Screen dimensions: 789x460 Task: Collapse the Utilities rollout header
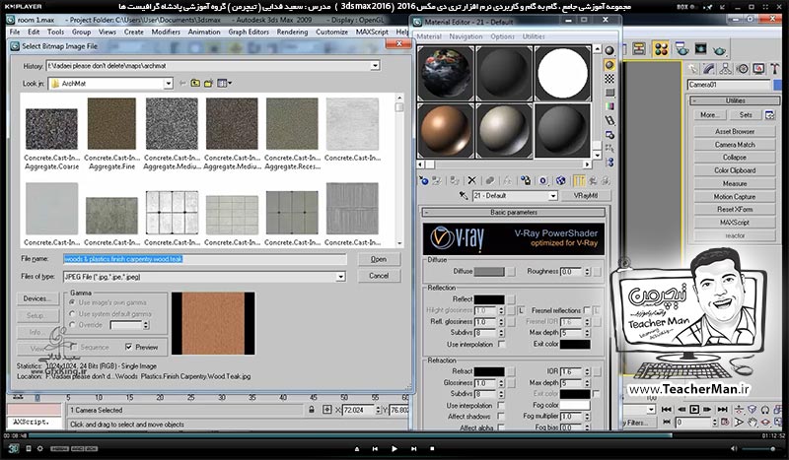[x=735, y=100]
